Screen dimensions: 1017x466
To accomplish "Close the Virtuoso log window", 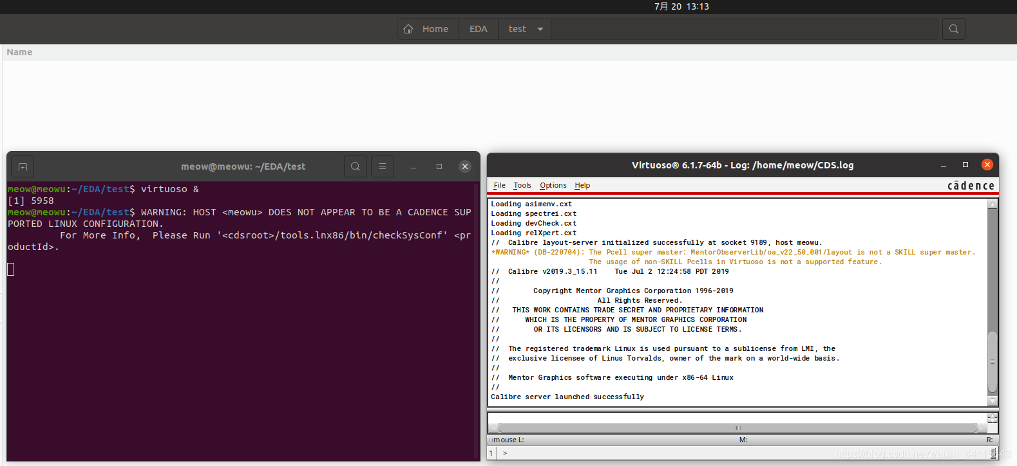I will (987, 165).
